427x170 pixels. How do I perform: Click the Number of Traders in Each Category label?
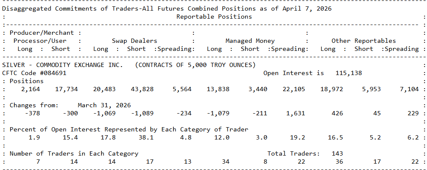pyautogui.click(x=74, y=153)
